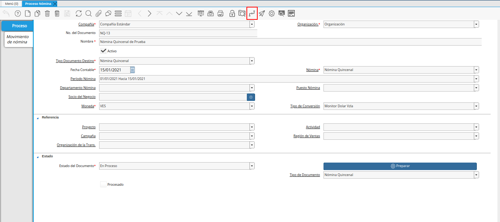Click the Refresh toolbar icon
Viewport: 500px width, 222px height.
(79, 14)
